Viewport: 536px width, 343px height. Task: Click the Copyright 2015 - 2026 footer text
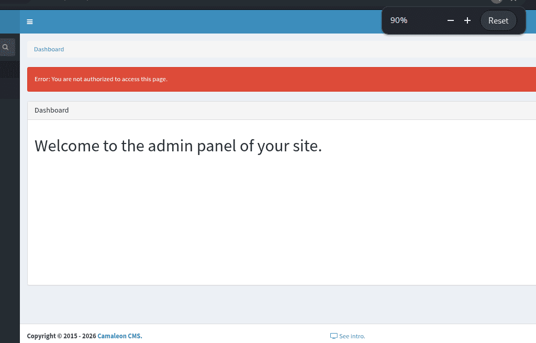tap(62, 336)
